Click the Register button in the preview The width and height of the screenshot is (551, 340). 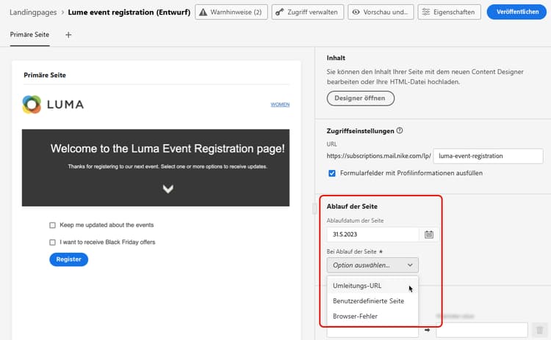click(x=68, y=259)
